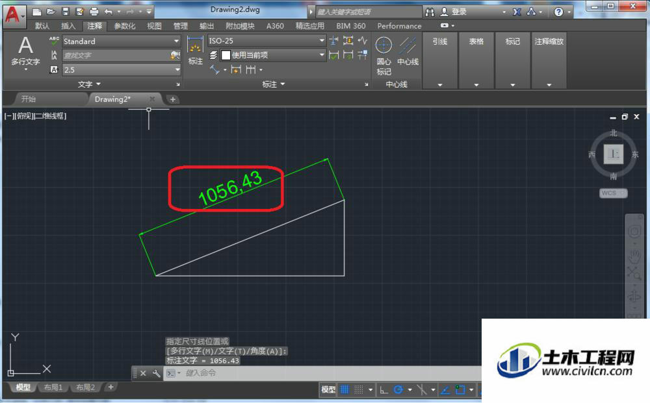The width and height of the screenshot is (650, 403).
Task: Click the Redo arrow icon
Action: pyautogui.click(x=130, y=12)
